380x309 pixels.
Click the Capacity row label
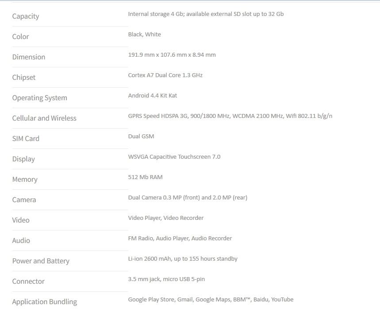pos(26,16)
